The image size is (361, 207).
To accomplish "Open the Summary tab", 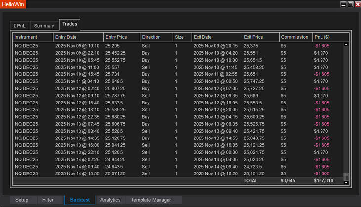I will tap(44, 26).
